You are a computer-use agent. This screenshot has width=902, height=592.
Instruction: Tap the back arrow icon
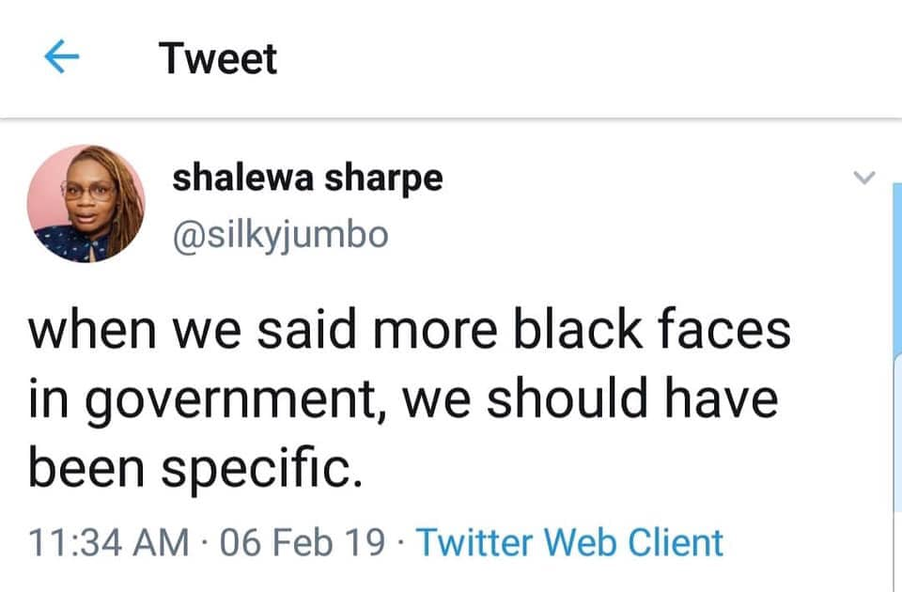pyautogui.click(x=62, y=58)
